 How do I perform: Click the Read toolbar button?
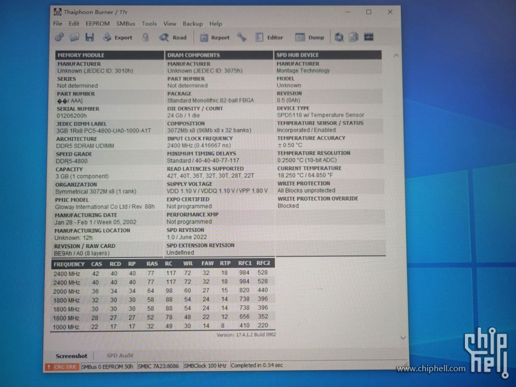coord(173,37)
